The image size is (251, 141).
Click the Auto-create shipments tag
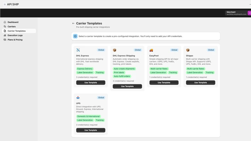tap(124, 69)
